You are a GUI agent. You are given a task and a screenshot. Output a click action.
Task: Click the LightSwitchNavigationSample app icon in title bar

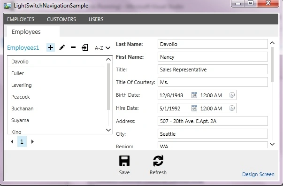pos(8,6)
